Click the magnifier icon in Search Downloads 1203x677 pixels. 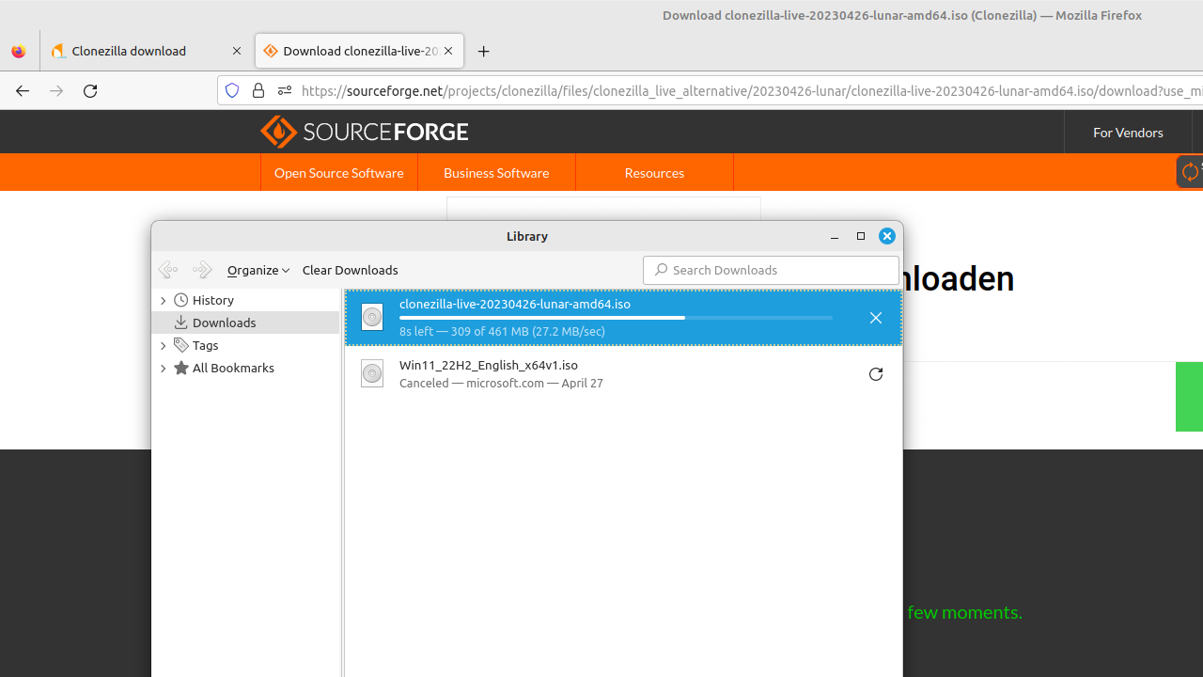pos(661,270)
